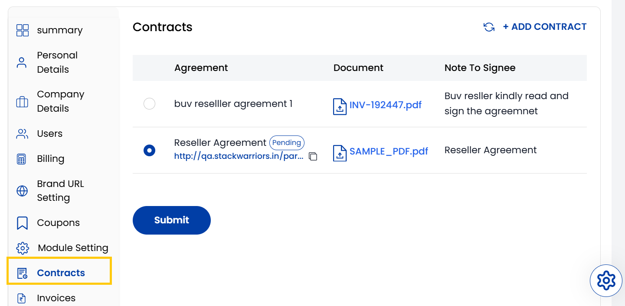
Task: Open the document icon for INV-192447.pdf
Action: click(x=340, y=106)
